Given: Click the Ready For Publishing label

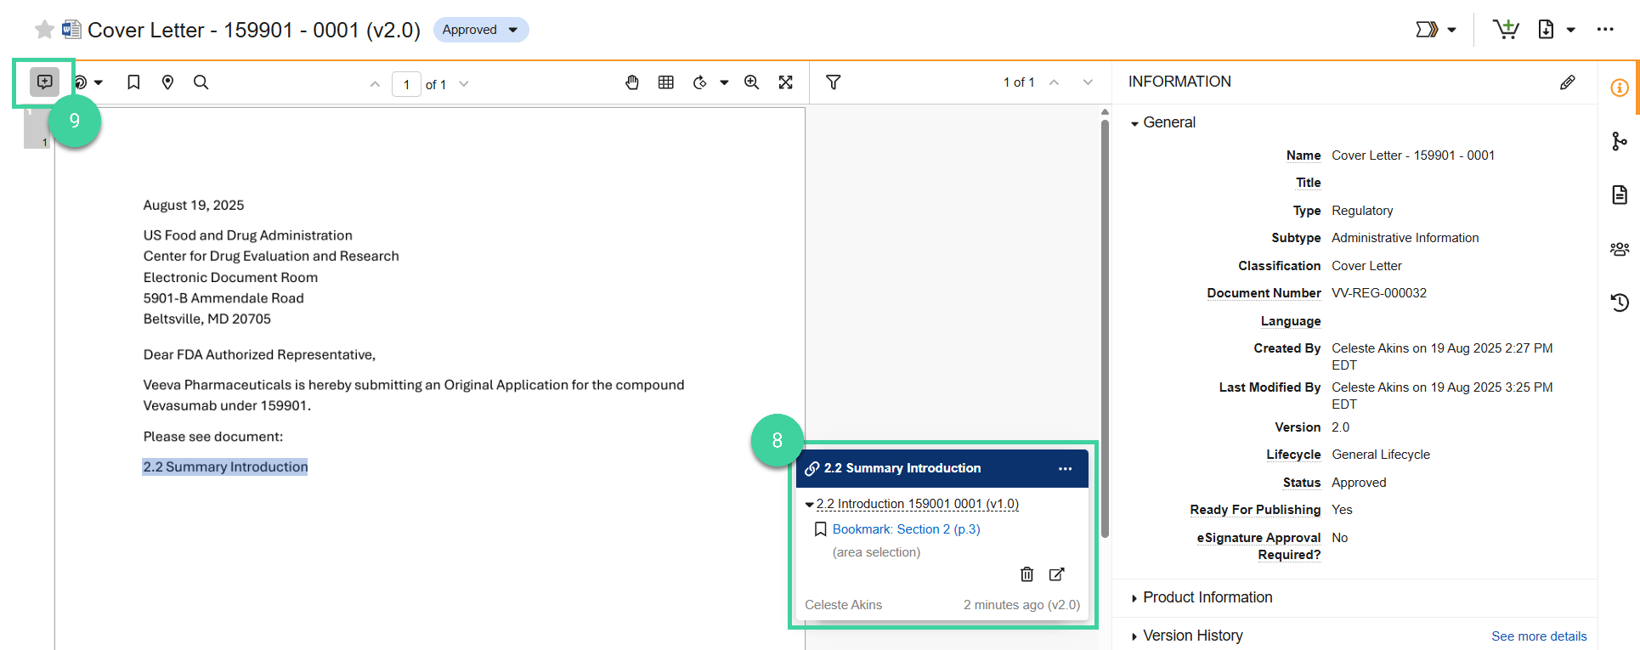Looking at the screenshot, I should tap(1255, 510).
